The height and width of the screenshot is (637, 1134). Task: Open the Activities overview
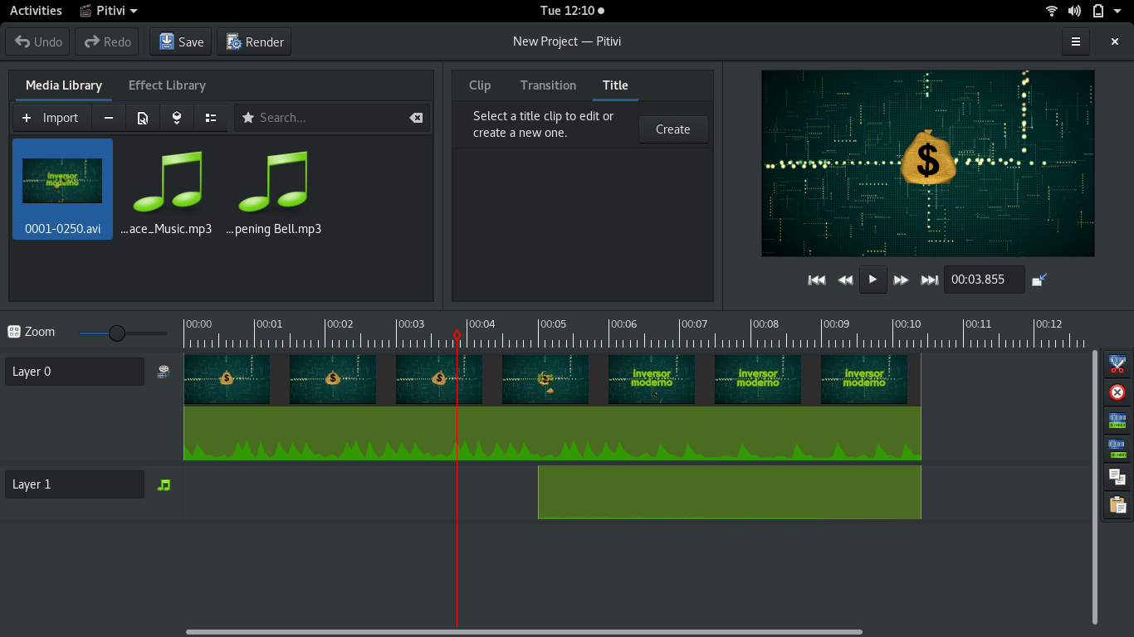36,11
